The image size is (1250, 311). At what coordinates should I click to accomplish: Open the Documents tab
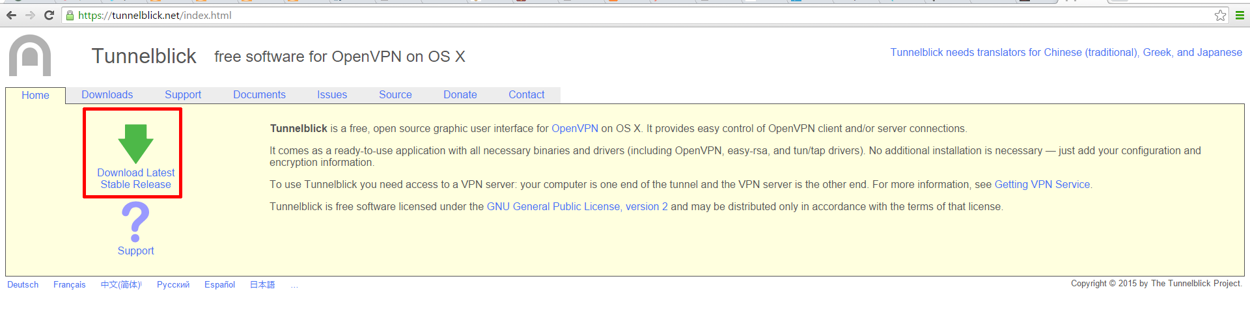tap(259, 94)
